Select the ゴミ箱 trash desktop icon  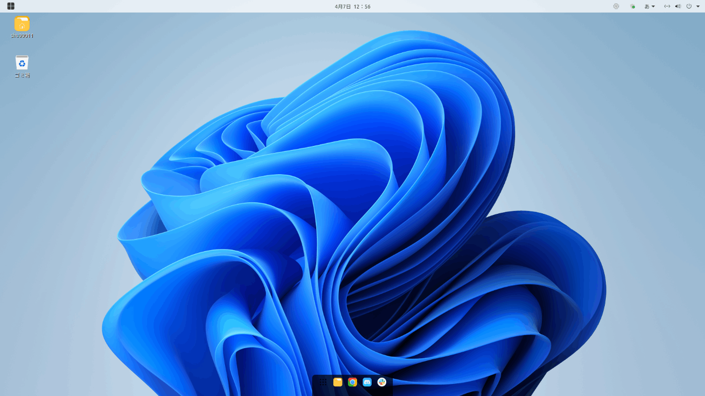[x=22, y=66]
